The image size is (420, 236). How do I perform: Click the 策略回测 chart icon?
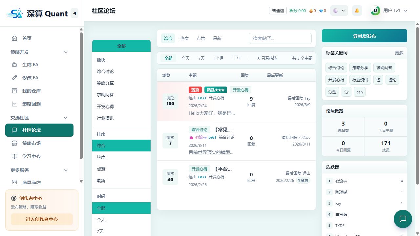pyautogui.click(x=14, y=104)
